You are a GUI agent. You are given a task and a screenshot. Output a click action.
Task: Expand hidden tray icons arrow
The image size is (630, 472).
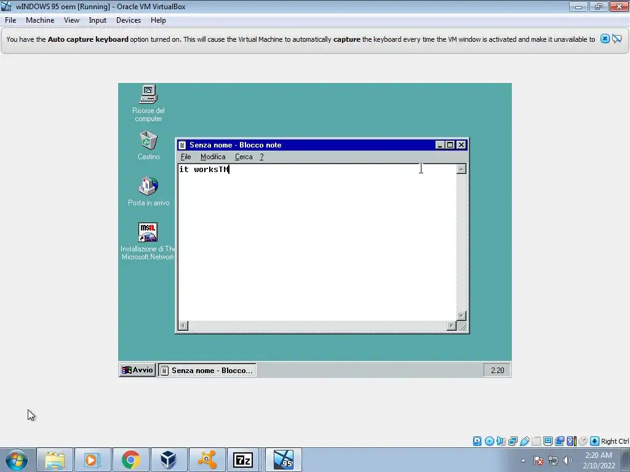(523, 460)
